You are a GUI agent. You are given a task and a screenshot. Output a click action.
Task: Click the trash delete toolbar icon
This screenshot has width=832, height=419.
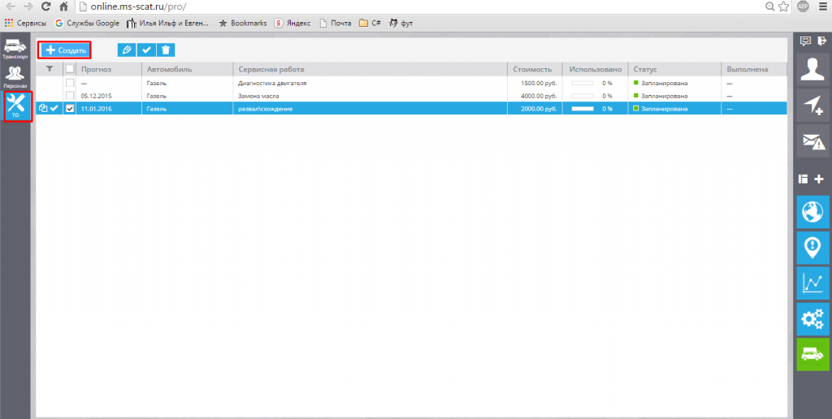pyautogui.click(x=166, y=50)
